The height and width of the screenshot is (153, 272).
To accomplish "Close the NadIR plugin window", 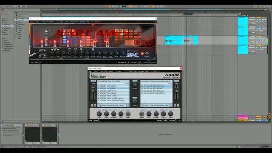I will click(x=181, y=68).
